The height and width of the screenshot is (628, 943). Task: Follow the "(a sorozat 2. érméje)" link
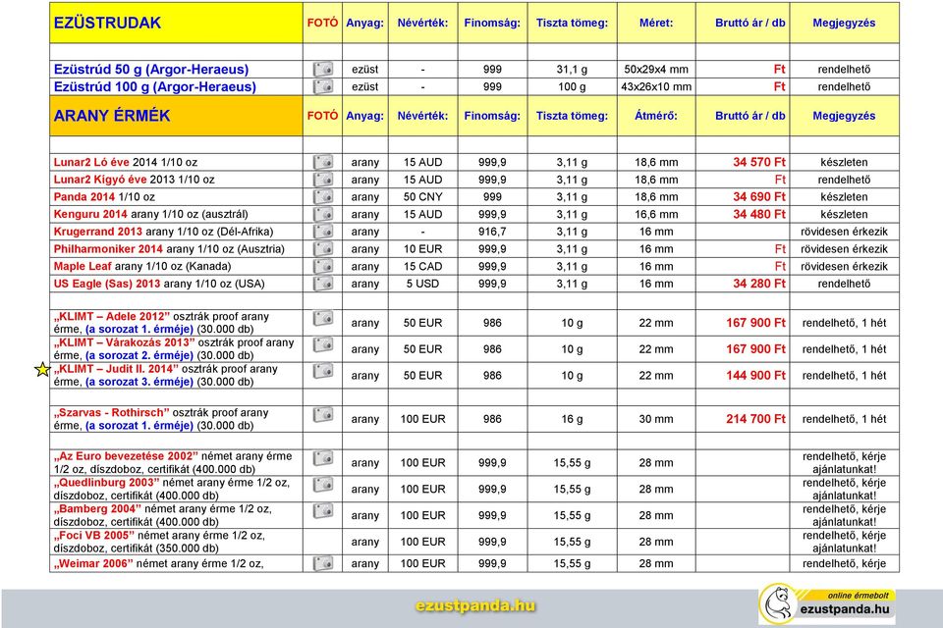(139, 355)
